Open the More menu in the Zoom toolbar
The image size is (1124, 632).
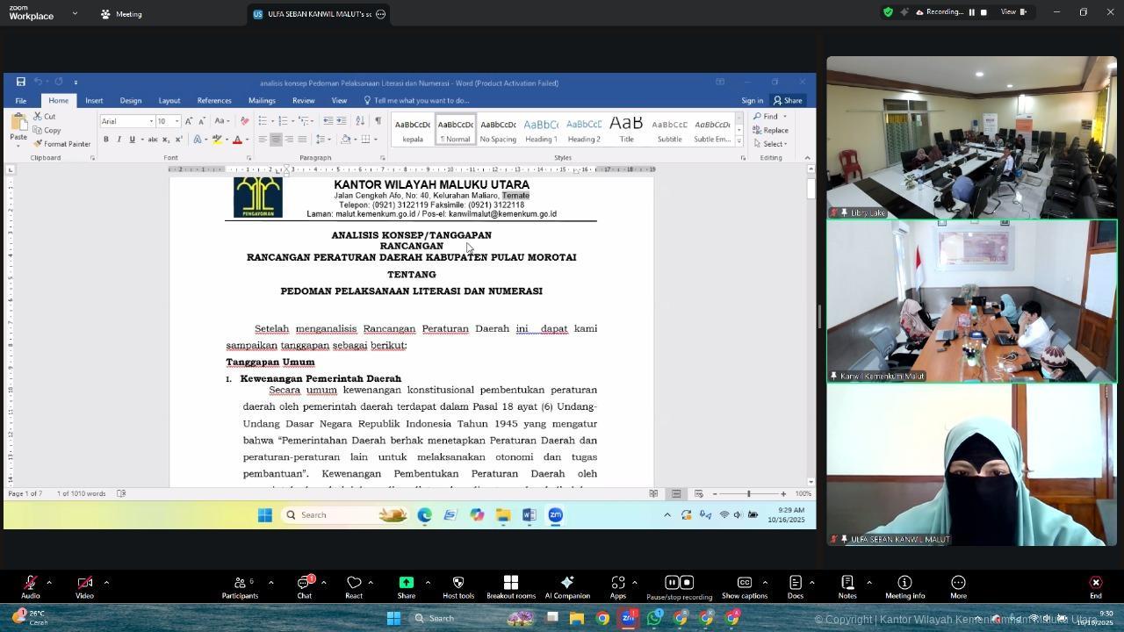click(958, 584)
